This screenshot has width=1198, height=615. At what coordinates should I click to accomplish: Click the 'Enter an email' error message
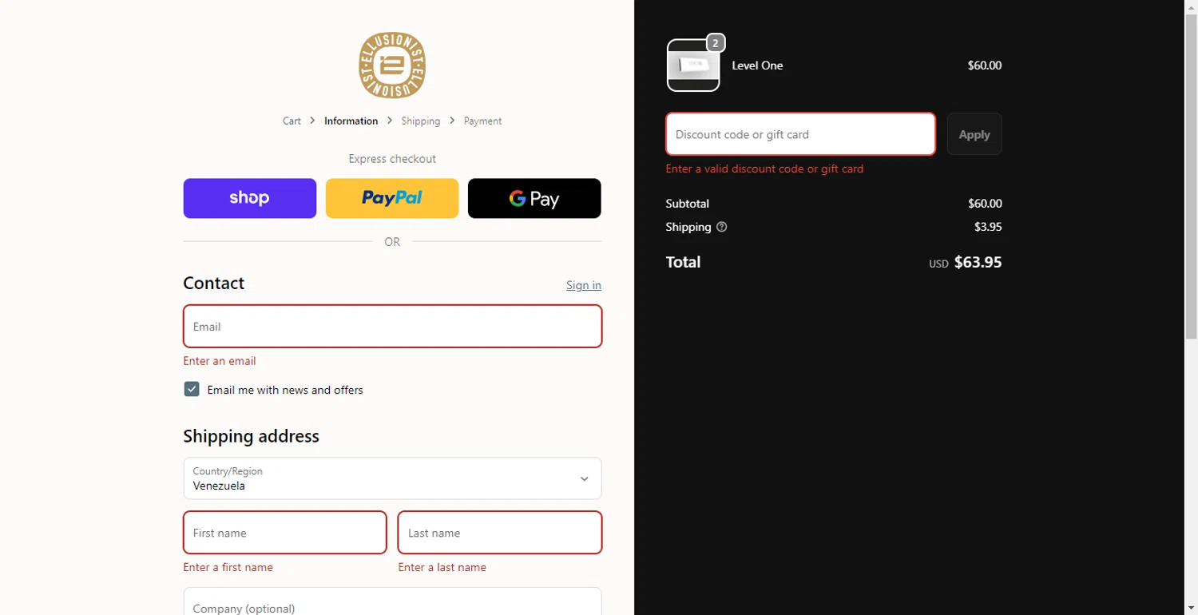(220, 361)
